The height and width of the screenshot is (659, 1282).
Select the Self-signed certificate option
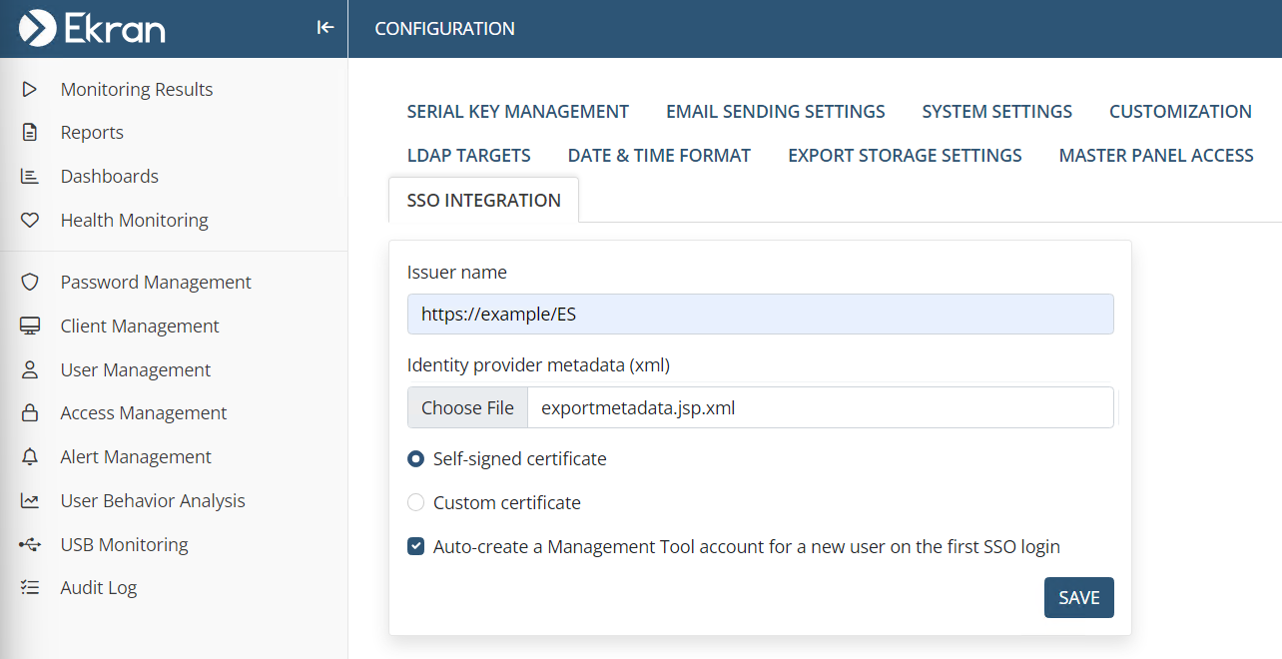tap(416, 459)
